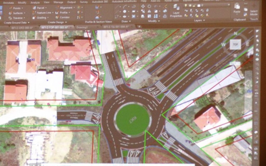Click the layer color swatch in Layers

199,5
